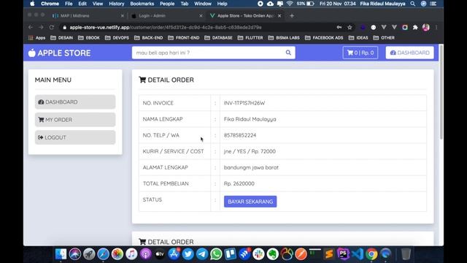The image size is (467, 263).
Task: Open the View menu
Action: [x=97, y=4]
